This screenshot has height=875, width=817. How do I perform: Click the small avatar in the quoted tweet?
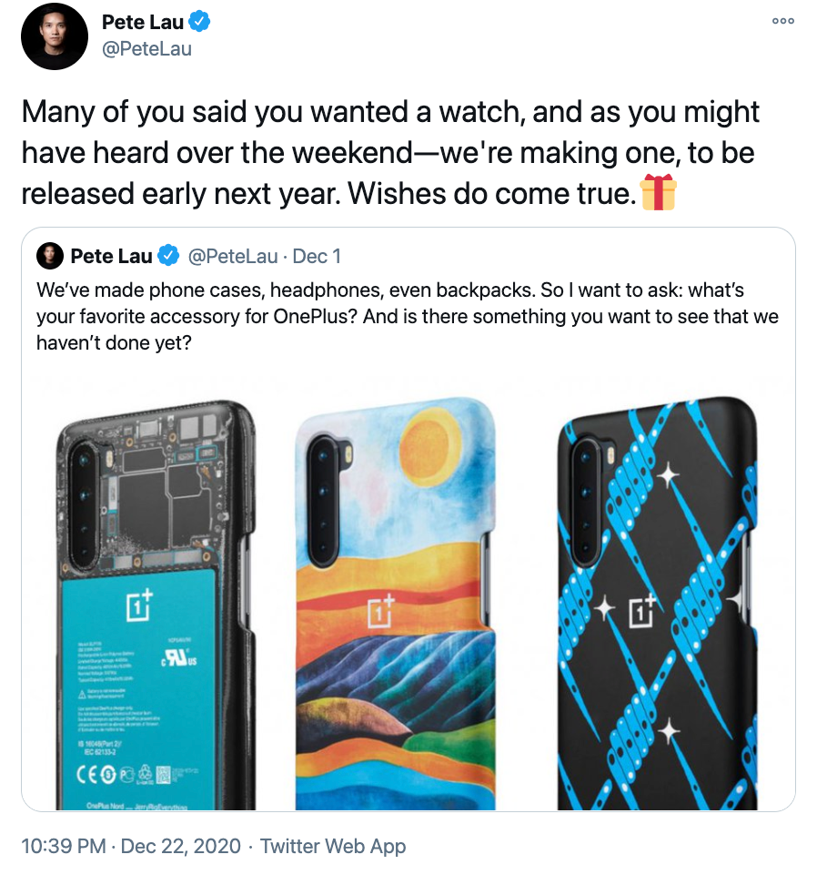(x=50, y=256)
